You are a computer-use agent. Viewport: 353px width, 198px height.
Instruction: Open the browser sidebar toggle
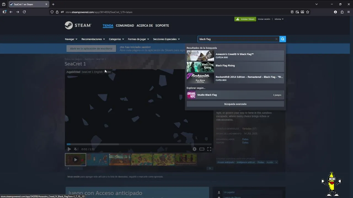click(4, 12)
